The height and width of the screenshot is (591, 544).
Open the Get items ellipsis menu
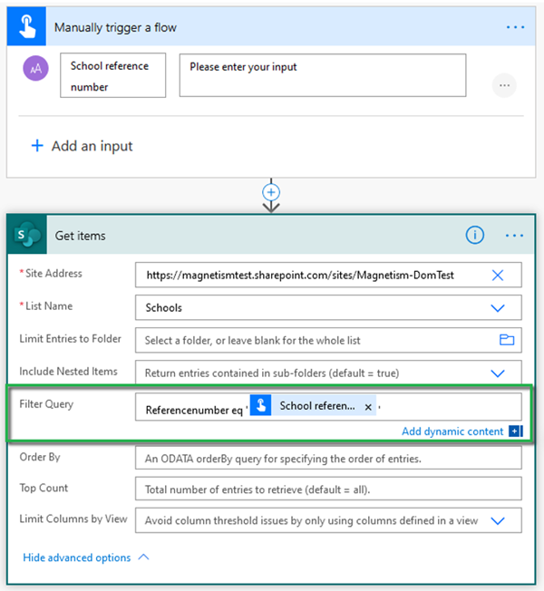click(x=515, y=236)
